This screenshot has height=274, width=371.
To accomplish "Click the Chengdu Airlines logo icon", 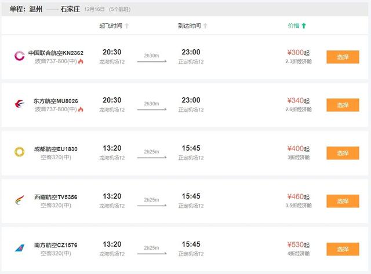I will 19,152.
